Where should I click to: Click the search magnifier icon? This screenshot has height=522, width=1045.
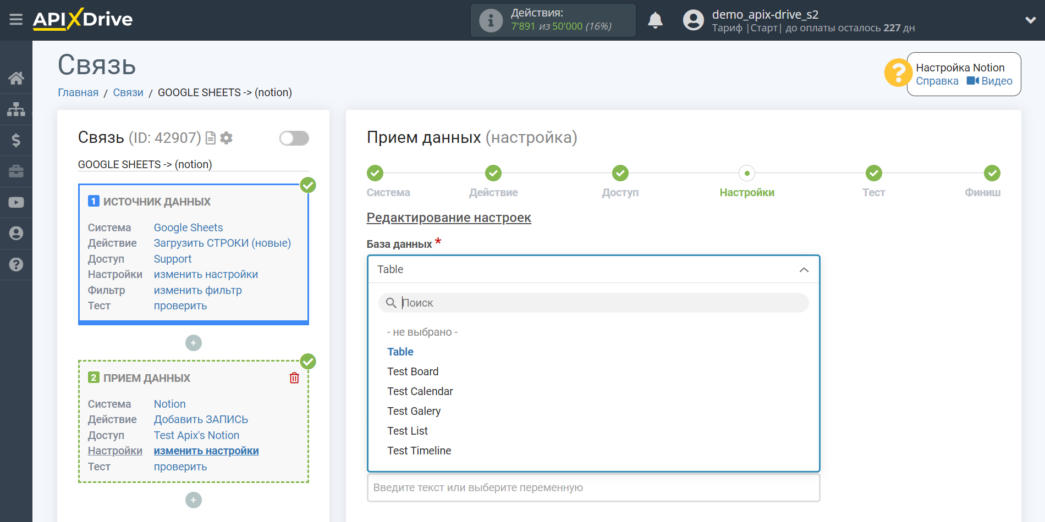pos(391,303)
